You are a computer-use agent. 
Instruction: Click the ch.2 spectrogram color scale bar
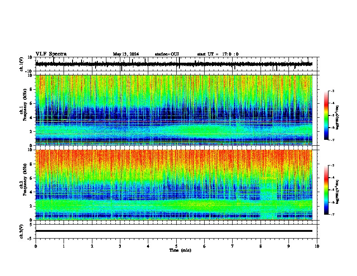[x=326, y=190]
